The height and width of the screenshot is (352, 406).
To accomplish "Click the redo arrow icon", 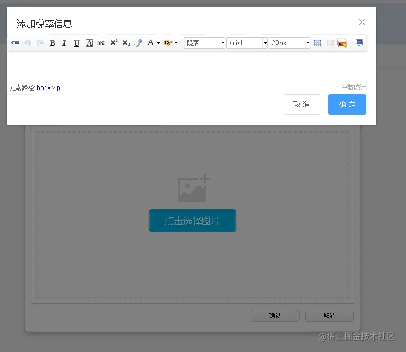I will pyautogui.click(x=40, y=42).
